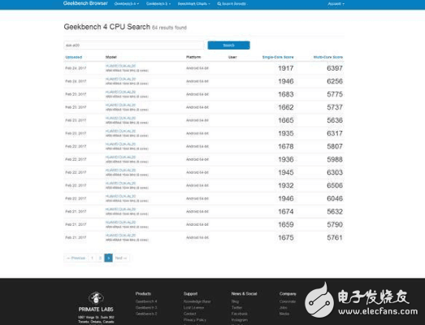This screenshot has height=325, width=425.
Task: Select the multi-core score 5775
Action: pyautogui.click(x=335, y=94)
